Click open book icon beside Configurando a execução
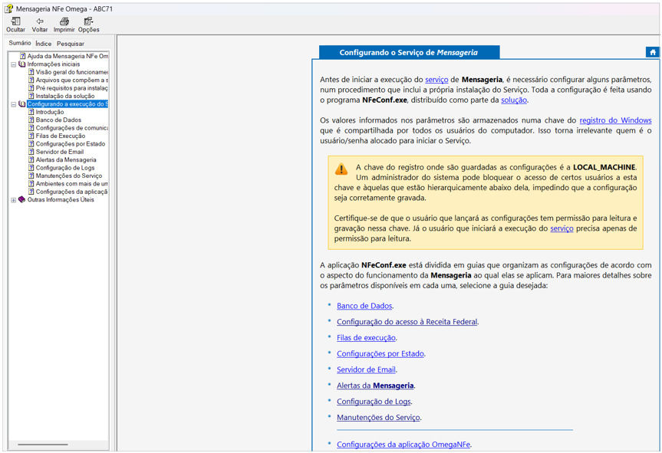Screen dimensions: 662x453 (x=22, y=103)
